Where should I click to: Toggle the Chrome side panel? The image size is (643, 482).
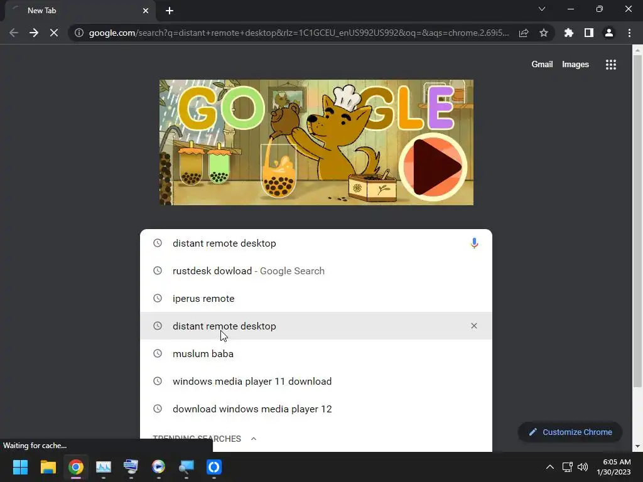click(x=589, y=33)
